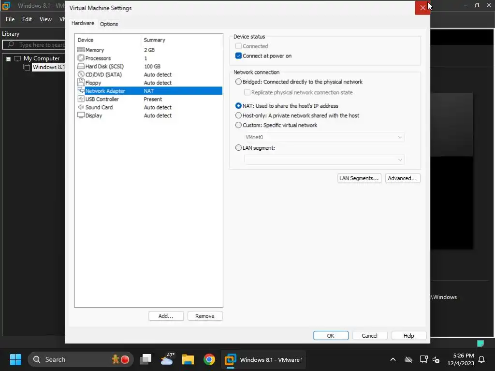
Task: Click the Summary column header
Action: 154,40
